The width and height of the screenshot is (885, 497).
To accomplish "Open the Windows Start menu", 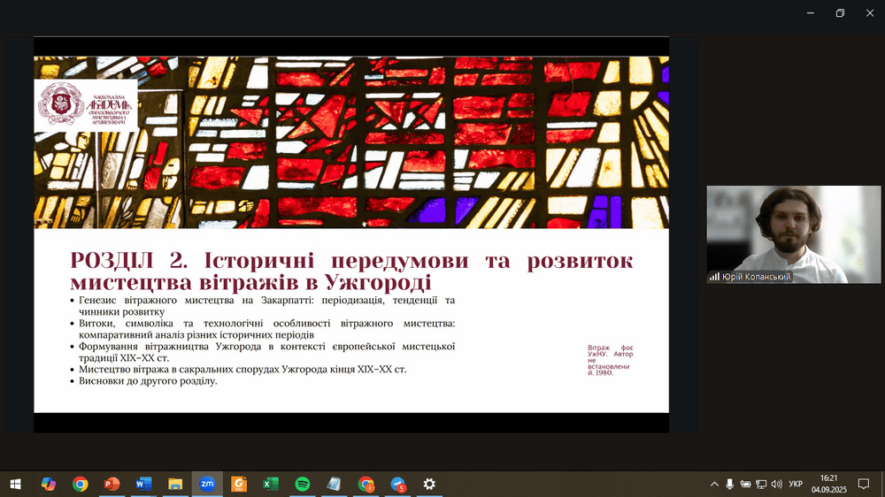I will pyautogui.click(x=15, y=484).
